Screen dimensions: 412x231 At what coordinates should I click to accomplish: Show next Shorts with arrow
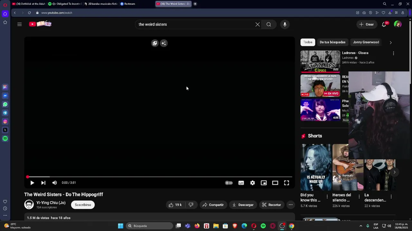coord(394,172)
